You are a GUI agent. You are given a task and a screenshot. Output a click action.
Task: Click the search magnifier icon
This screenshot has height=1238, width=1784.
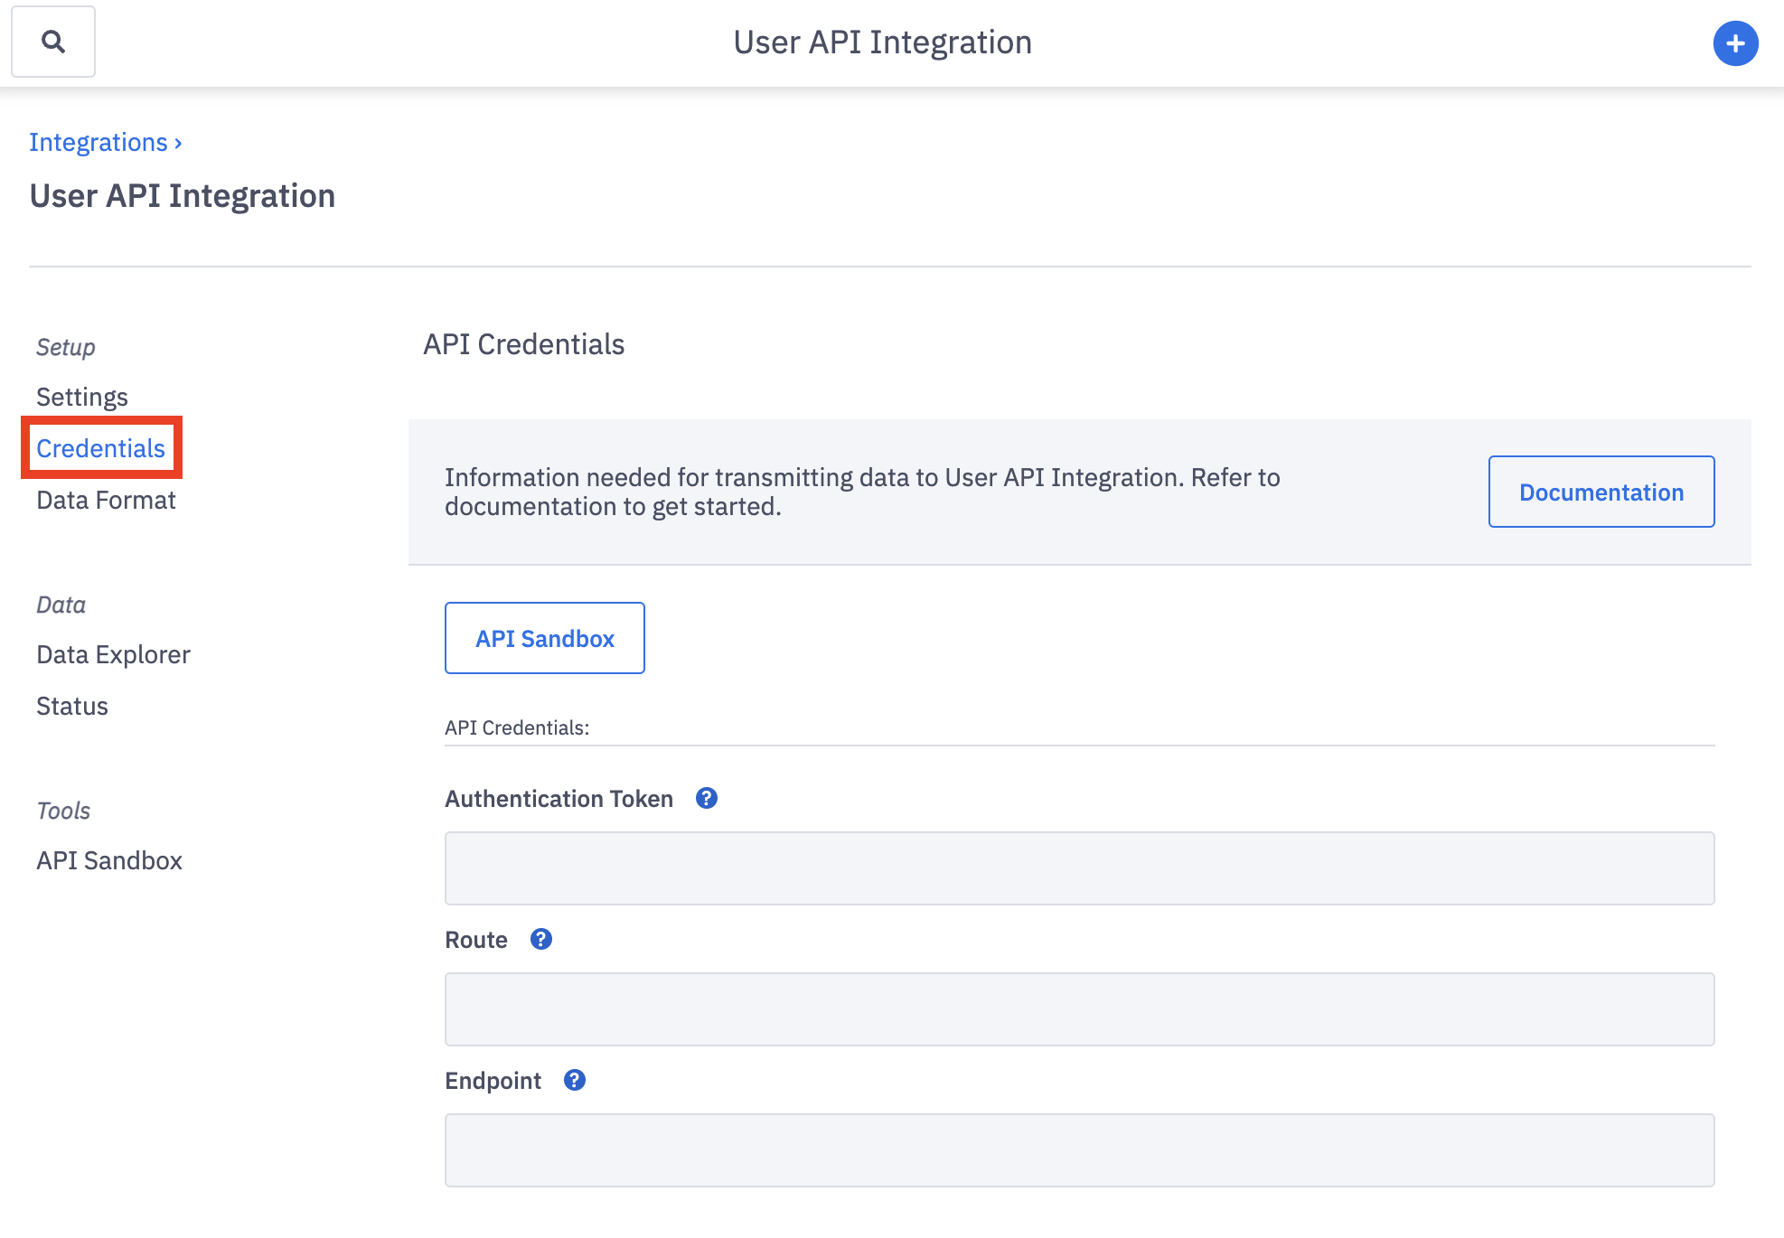[53, 42]
